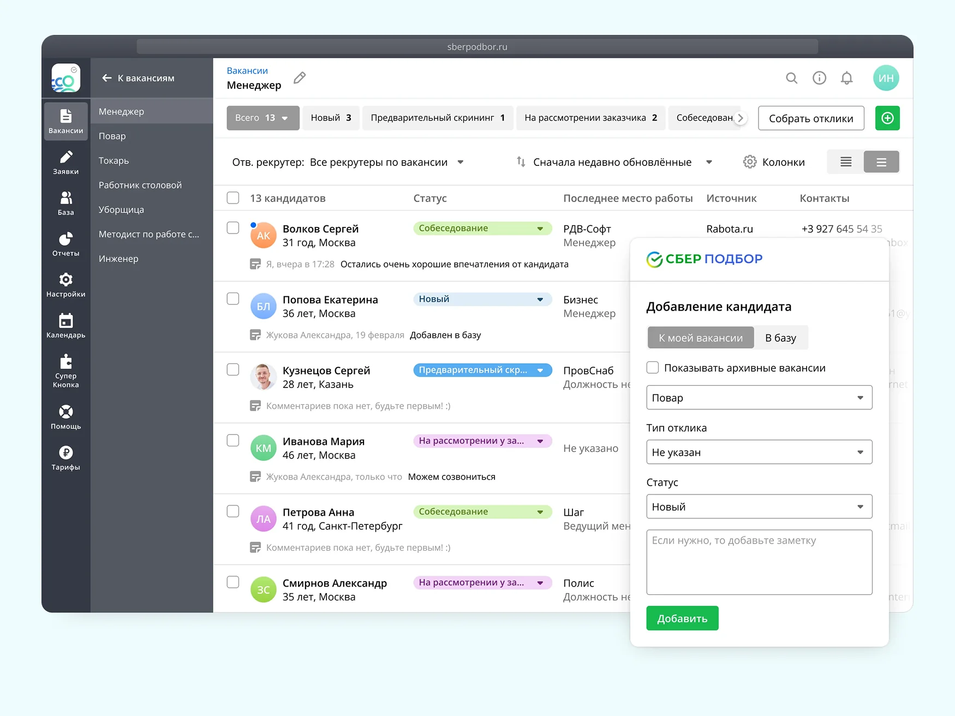Click the search magnifier icon
Image resolution: width=955 pixels, height=716 pixels.
tap(791, 78)
